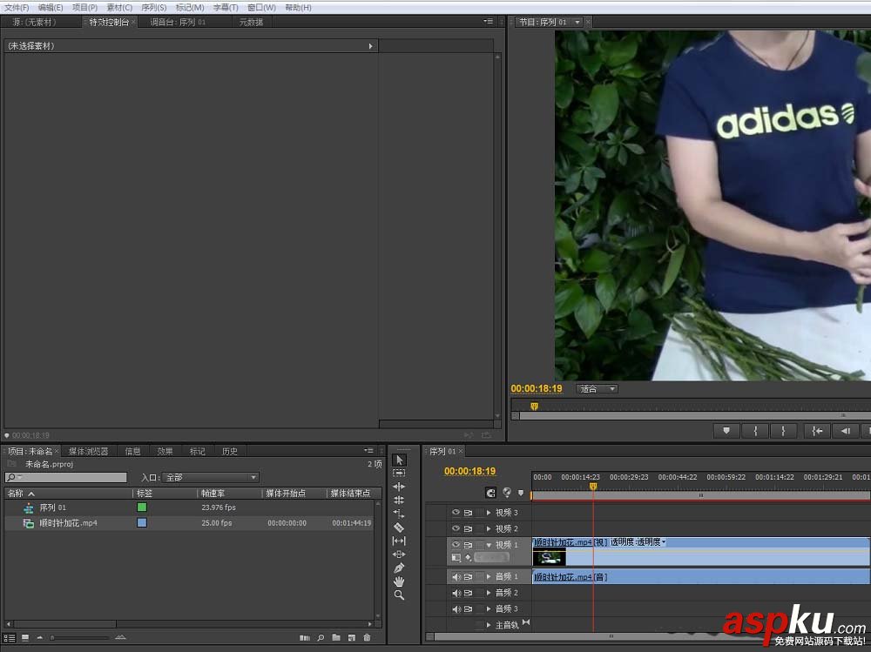Open the 入口 全部 dropdown

pyautogui.click(x=211, y=477)
